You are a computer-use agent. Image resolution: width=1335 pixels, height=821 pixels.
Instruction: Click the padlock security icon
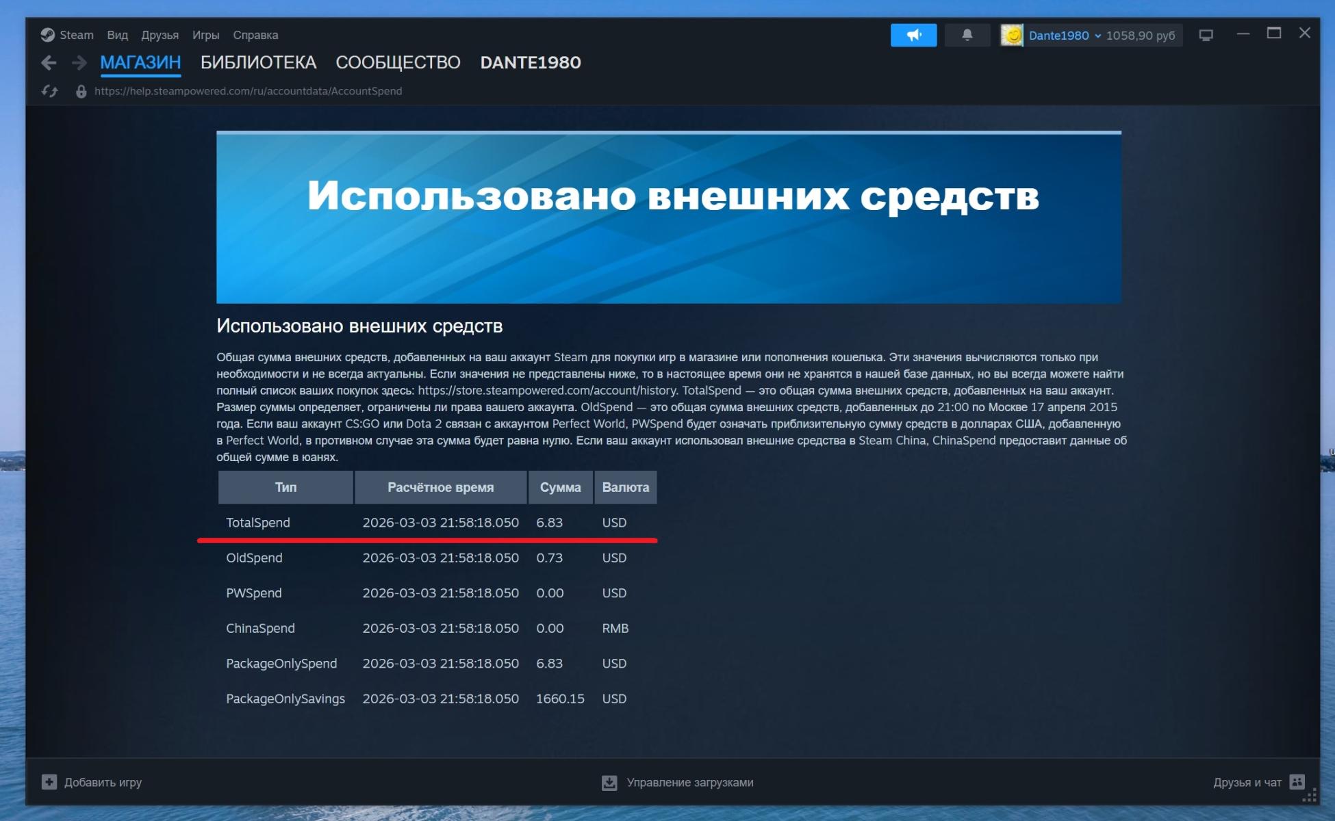81,91
